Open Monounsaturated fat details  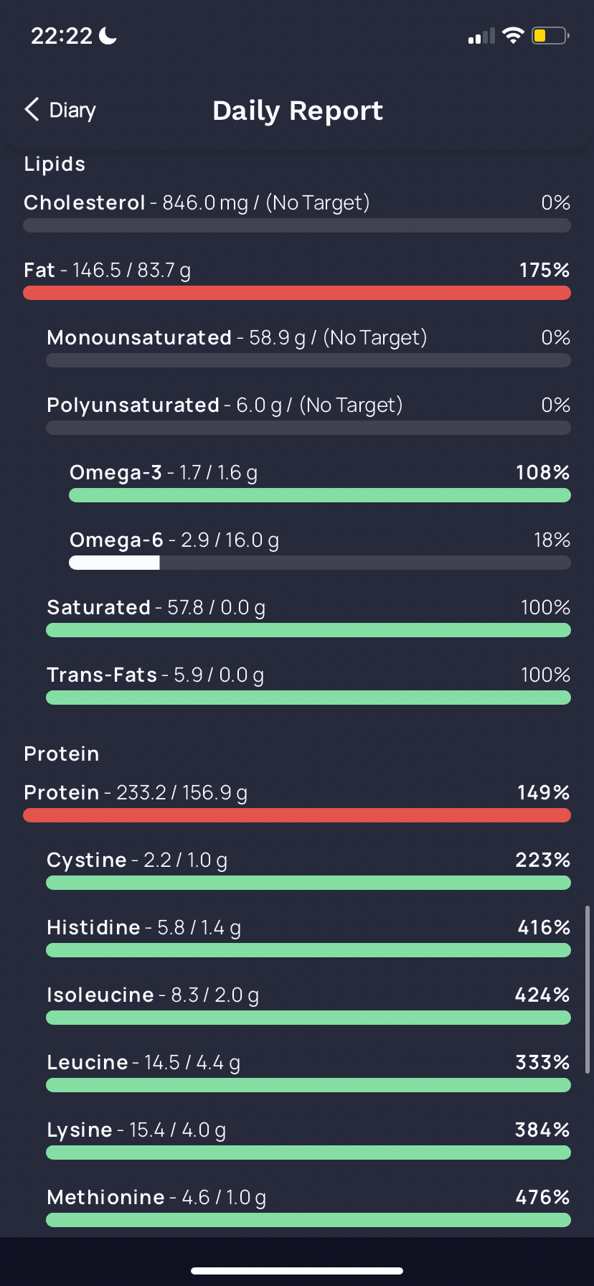point(308,347)
